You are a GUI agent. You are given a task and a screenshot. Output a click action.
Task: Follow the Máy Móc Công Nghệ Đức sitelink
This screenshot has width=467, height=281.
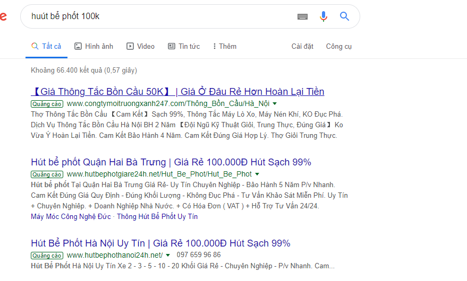[x=71, y=216]
